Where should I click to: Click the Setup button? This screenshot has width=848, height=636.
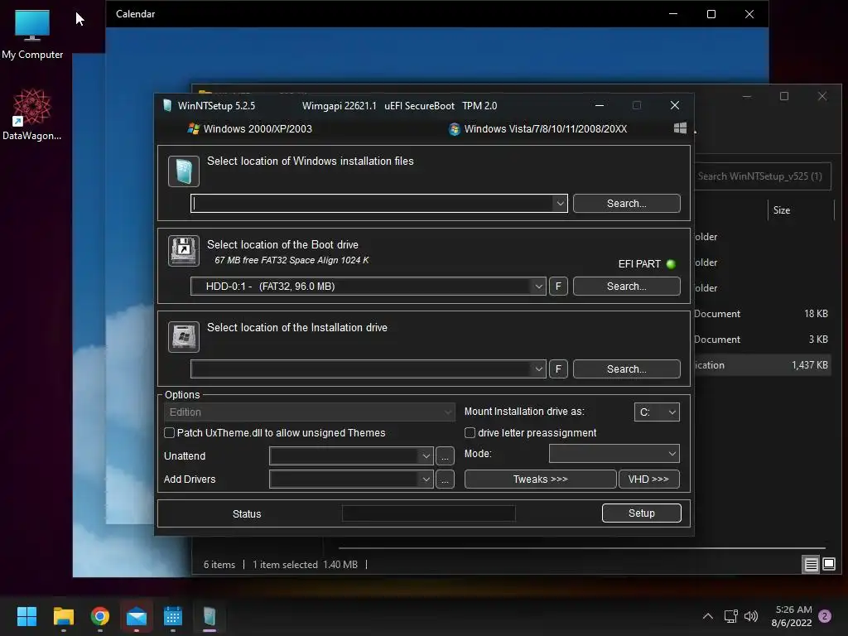(642, 513)
